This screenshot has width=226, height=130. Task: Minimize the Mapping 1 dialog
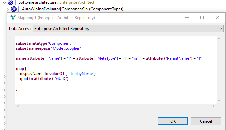(187, 17)
